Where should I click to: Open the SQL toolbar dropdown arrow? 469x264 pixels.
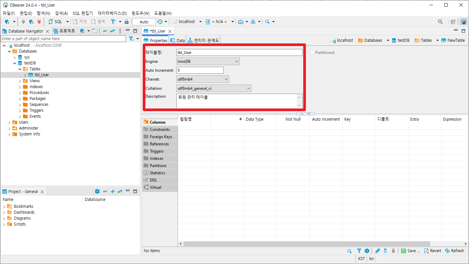(x=67, y=22)
